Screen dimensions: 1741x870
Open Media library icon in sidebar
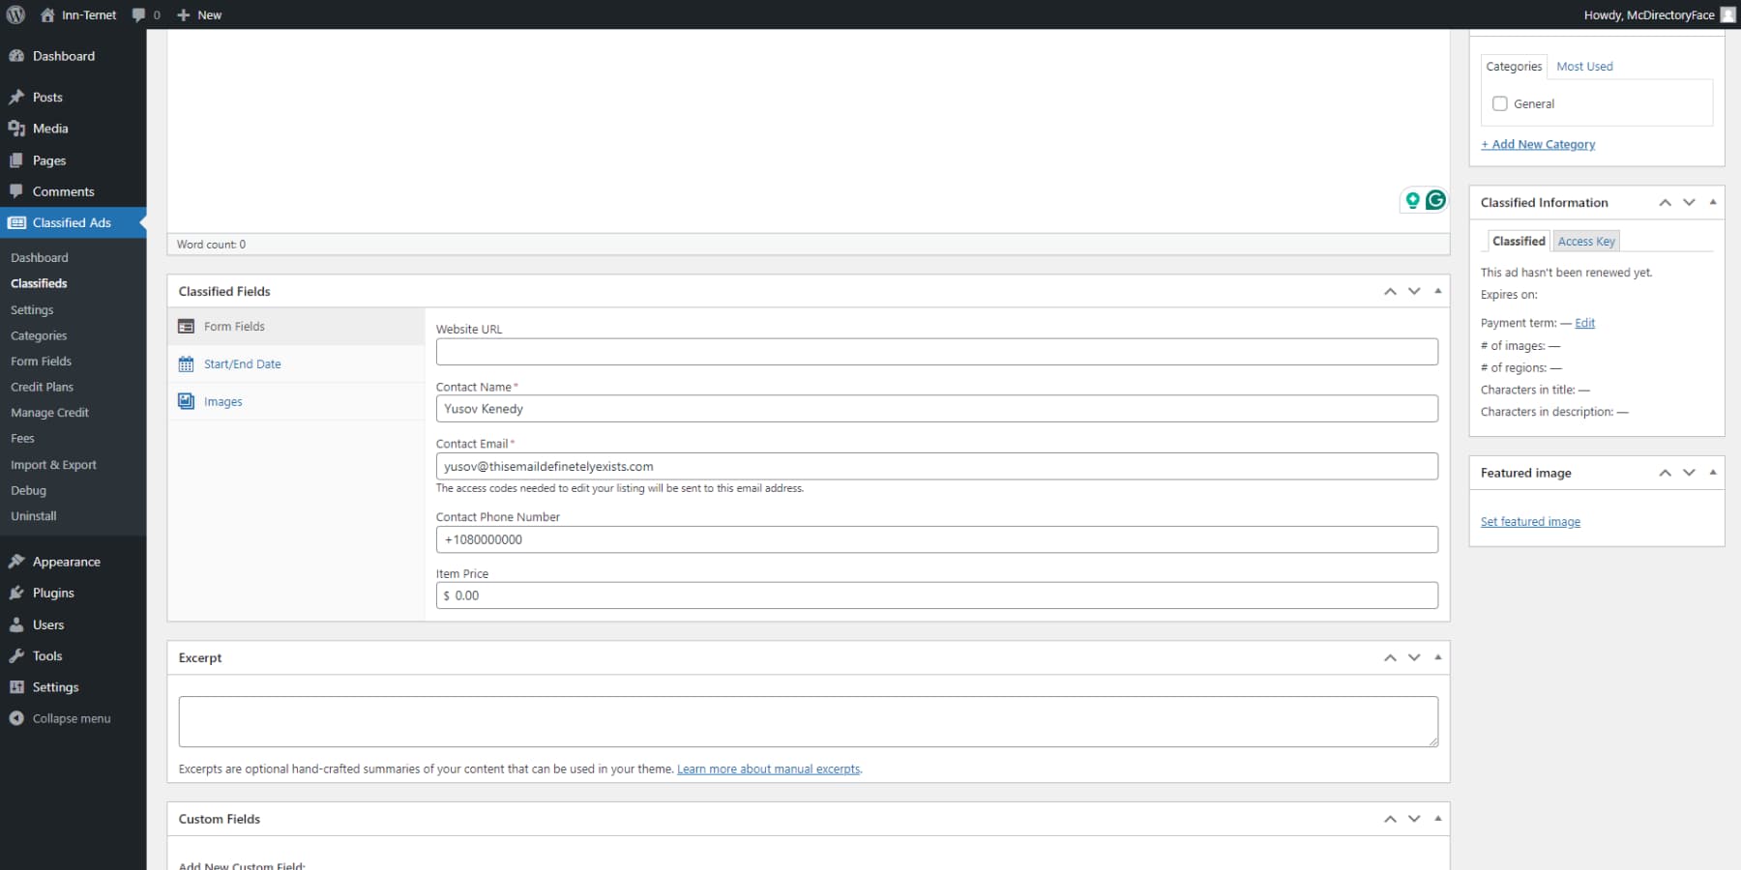[x=17, y=128]
